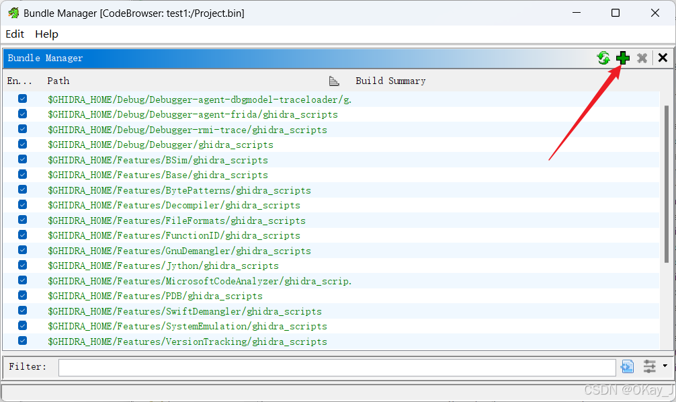Uncheck Debug/Debugger/ghidra_scripts checkbox
The width and height of the screenshot is (676, 402).
[22, 144]
